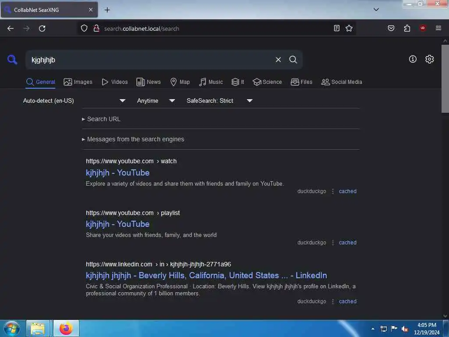The image size is (449, 337).
Task: Switch to Videos category
Action: point(114,82)
